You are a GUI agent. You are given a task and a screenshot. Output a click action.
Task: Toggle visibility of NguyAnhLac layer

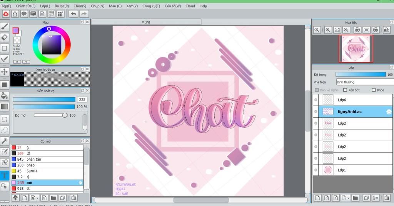316,112
